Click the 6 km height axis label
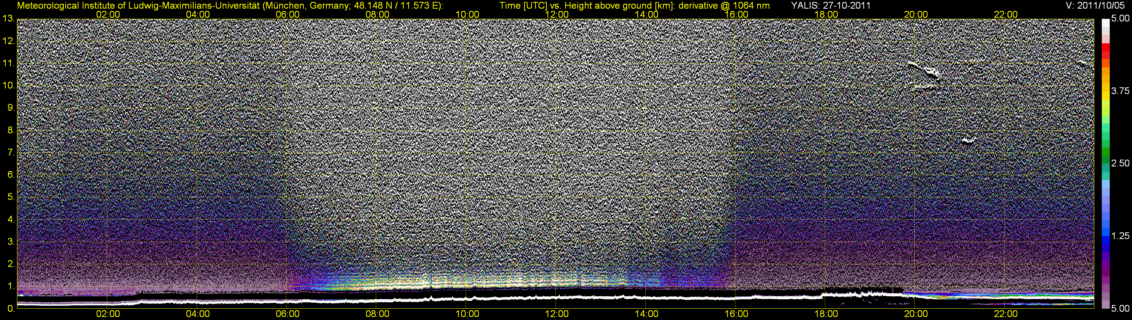1132x320 pixels. click(11, 175)
